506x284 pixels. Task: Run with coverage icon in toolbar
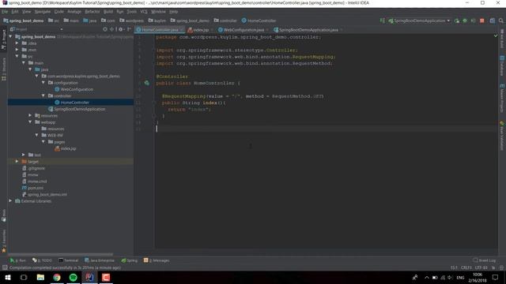(x=473, y=21)
